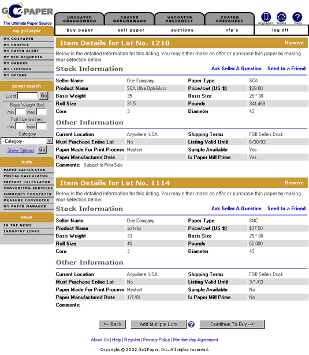Image resolution: width=309 pixels, height=355 pixels.
Task: Open Paper Calculator tool
Action: tap(24, 170)
